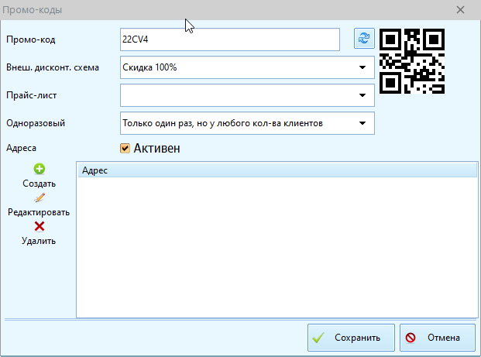Click the red prohibition icon on Отмена
Image resolution: width=481 pixels, height=357 pixels.
click(x=411, y=338)
